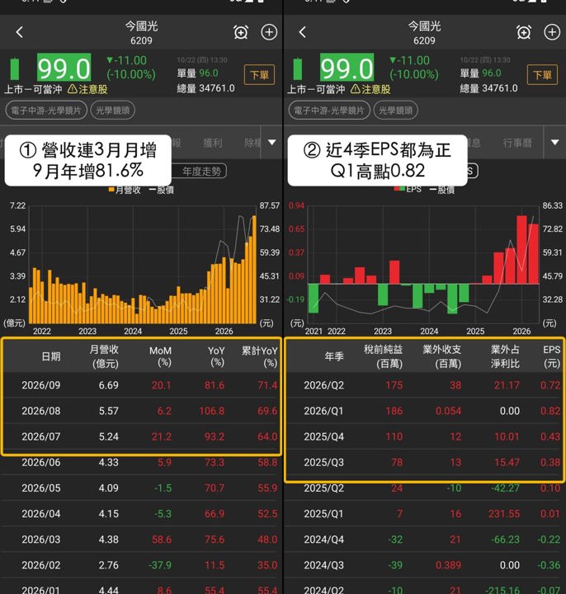Select the 電子中游-光學鏡片 tag in right panel
Viewport: 566px width, 594px height.
tap(329, 111)
